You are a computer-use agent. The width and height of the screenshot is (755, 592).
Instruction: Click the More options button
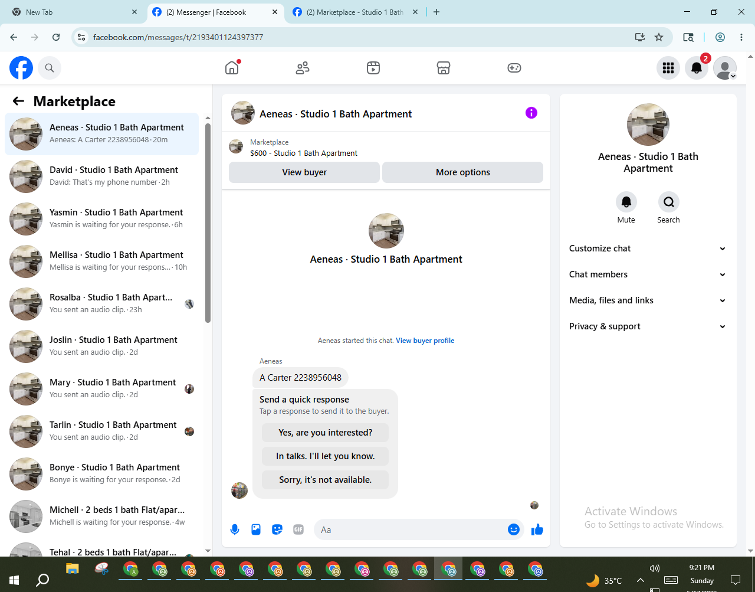463,172
